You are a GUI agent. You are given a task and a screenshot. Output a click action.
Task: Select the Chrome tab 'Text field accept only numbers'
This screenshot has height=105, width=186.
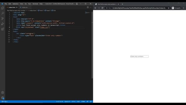click(x=107, y=4)
